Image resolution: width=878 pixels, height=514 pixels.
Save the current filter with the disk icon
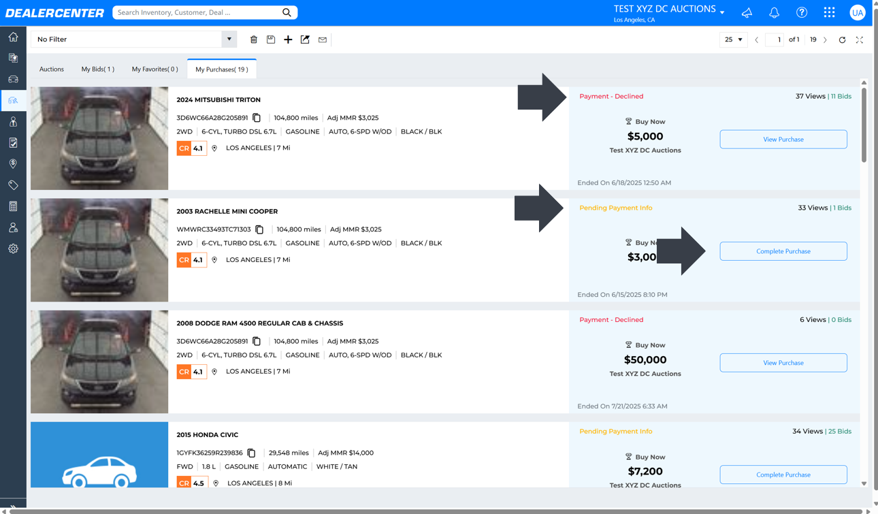coord(271,39)
